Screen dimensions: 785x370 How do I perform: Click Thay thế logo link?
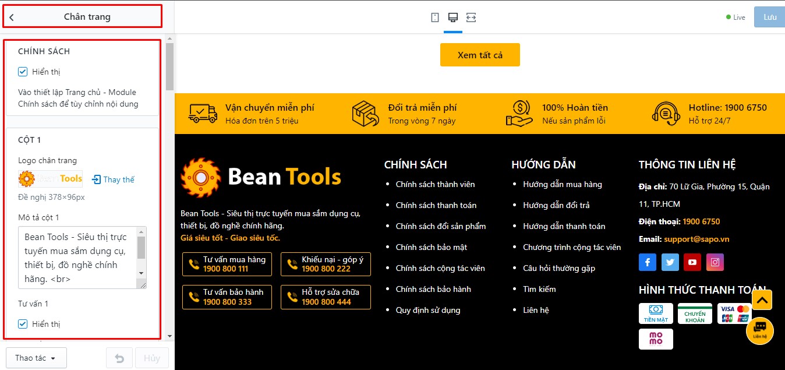click(x=119, y=179)
